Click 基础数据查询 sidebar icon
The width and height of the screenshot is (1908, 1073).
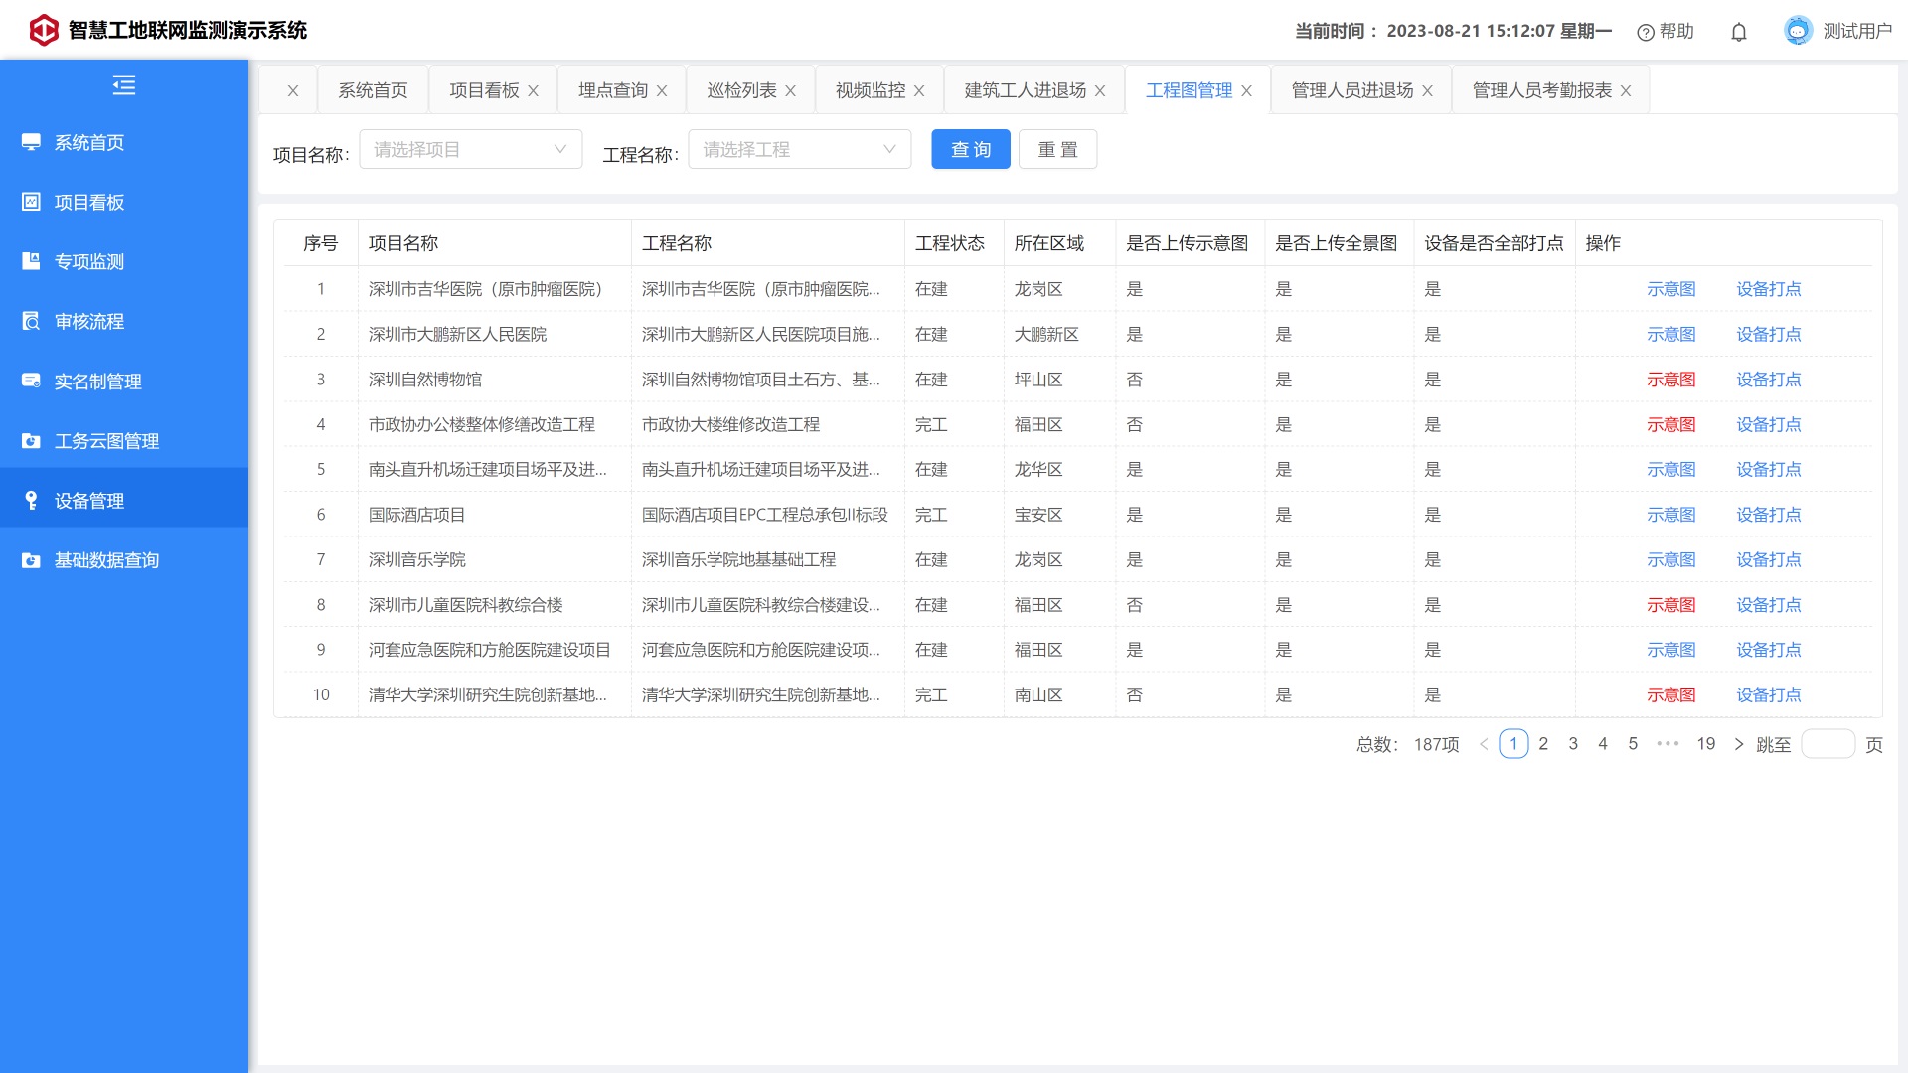[31, 559]
